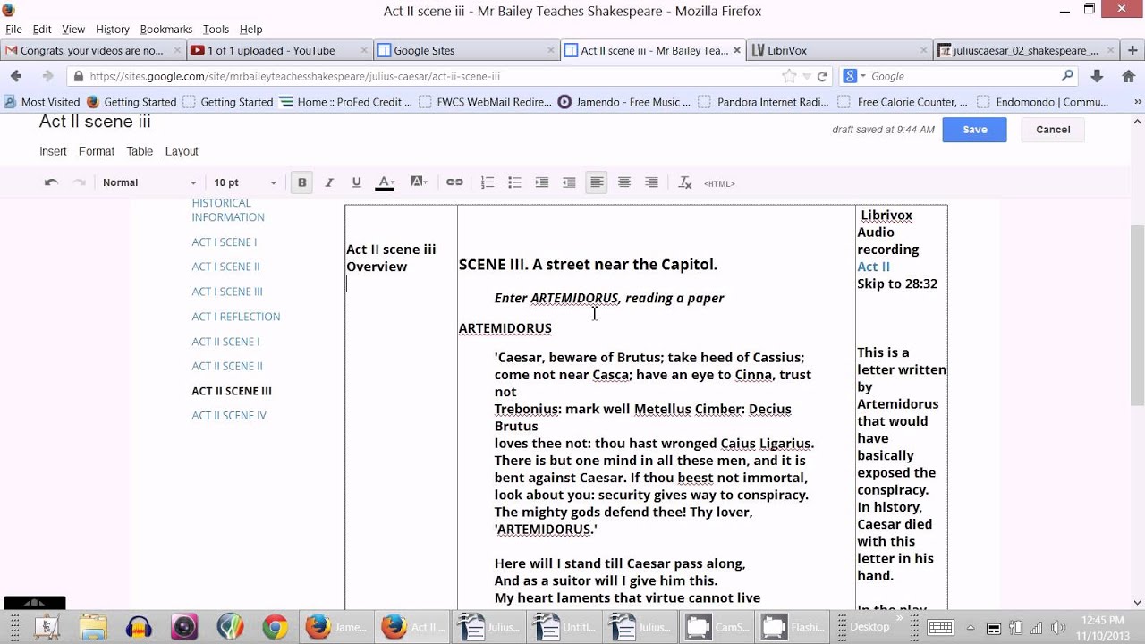The height and width of the screenshot is (644, 1145).
Task: Open the Insert menu of the editor
Action: 53,151
